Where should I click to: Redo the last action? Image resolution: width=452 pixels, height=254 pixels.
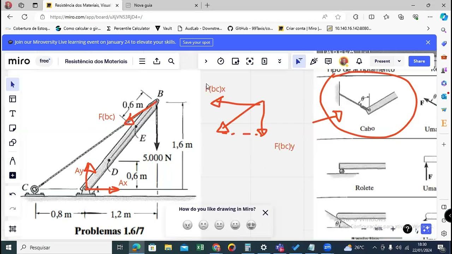[x=13, y=209]
